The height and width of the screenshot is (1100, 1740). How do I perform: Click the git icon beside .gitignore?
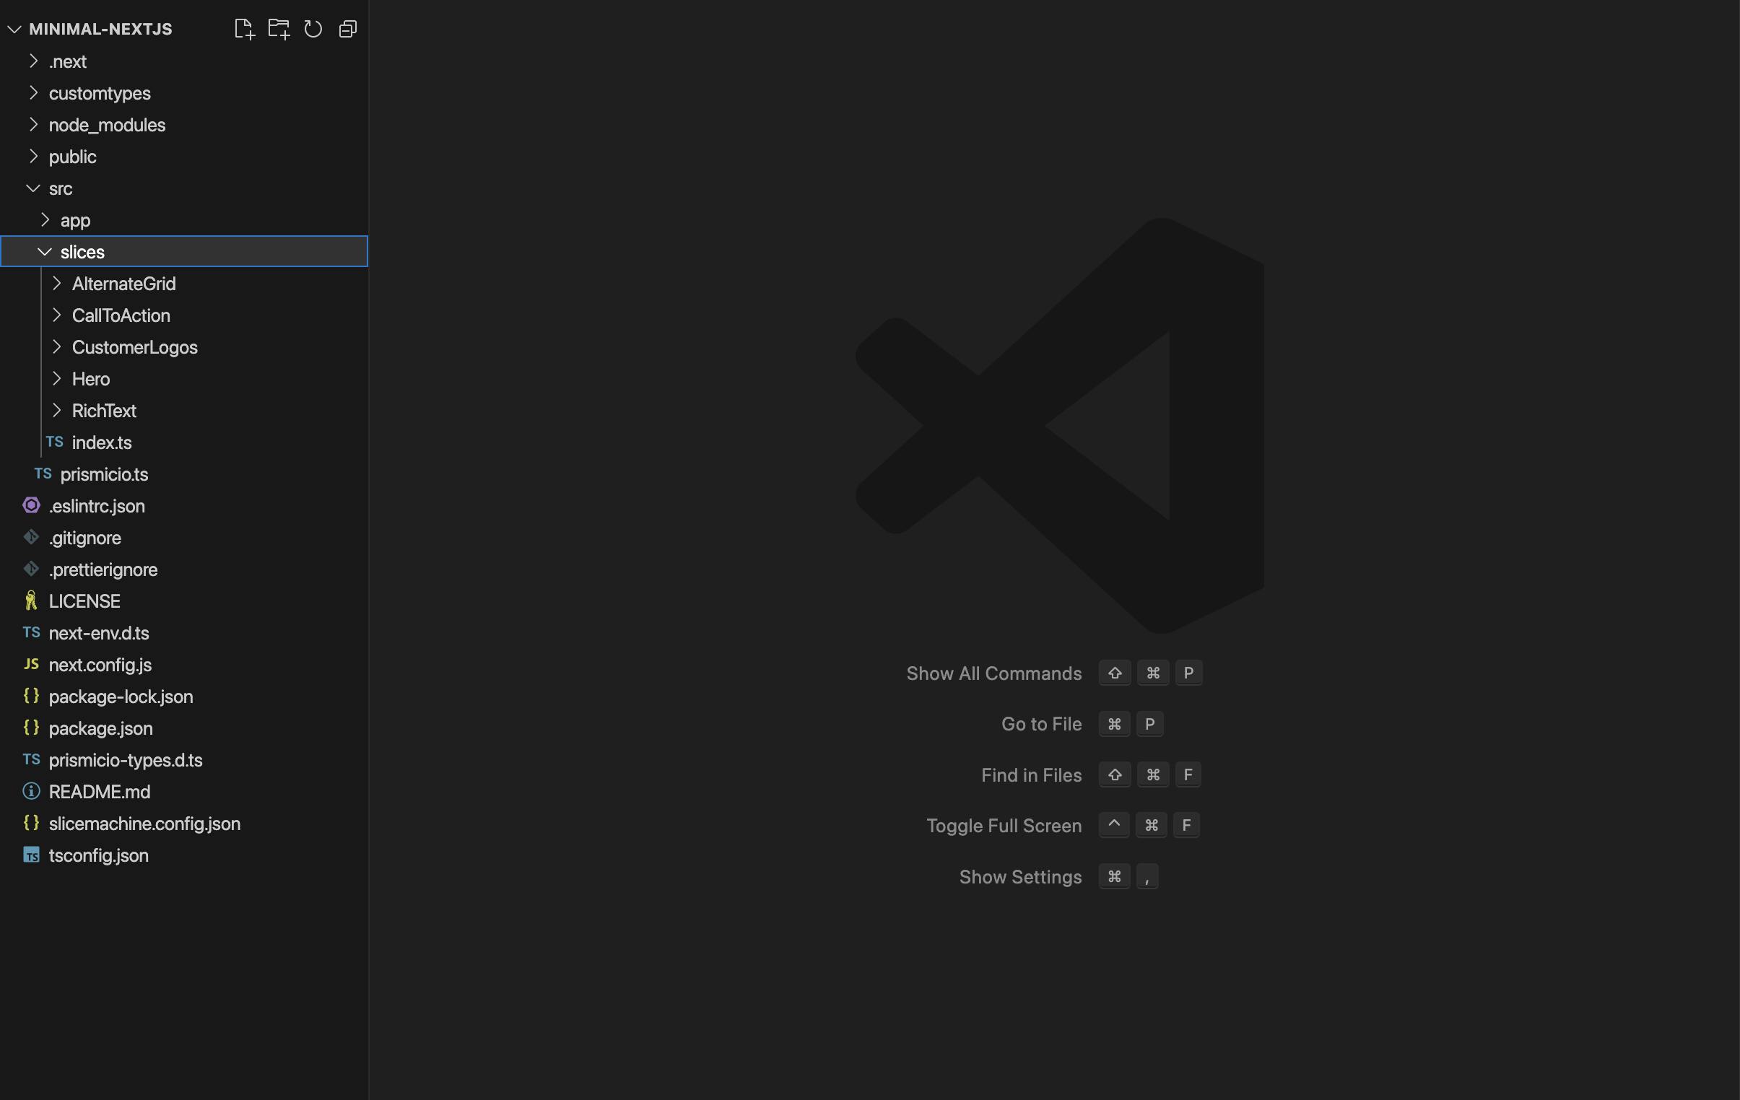[31, 537]
